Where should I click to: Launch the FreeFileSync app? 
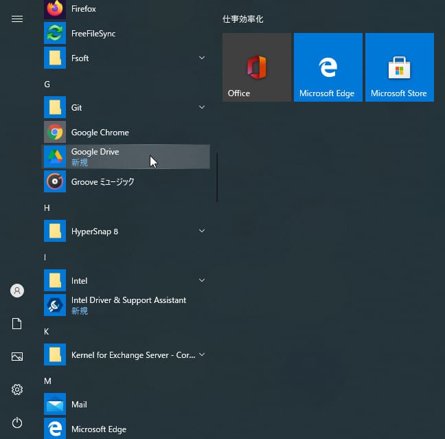93,33
